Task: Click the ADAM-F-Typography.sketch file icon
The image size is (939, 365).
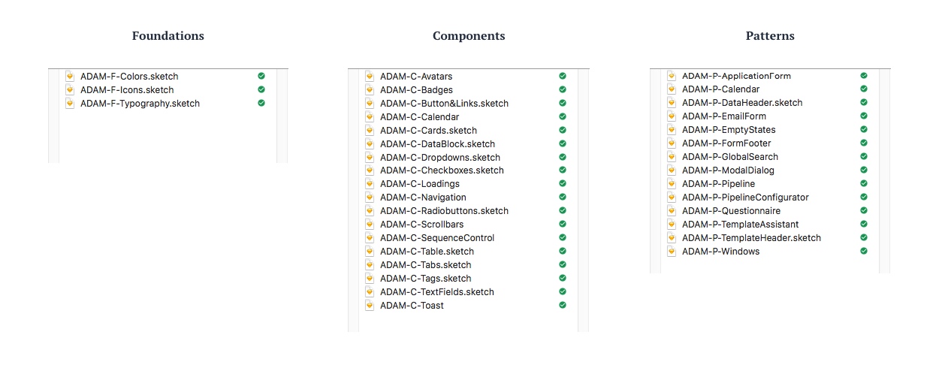Action: pyautogui.click(x=70, y=104)
